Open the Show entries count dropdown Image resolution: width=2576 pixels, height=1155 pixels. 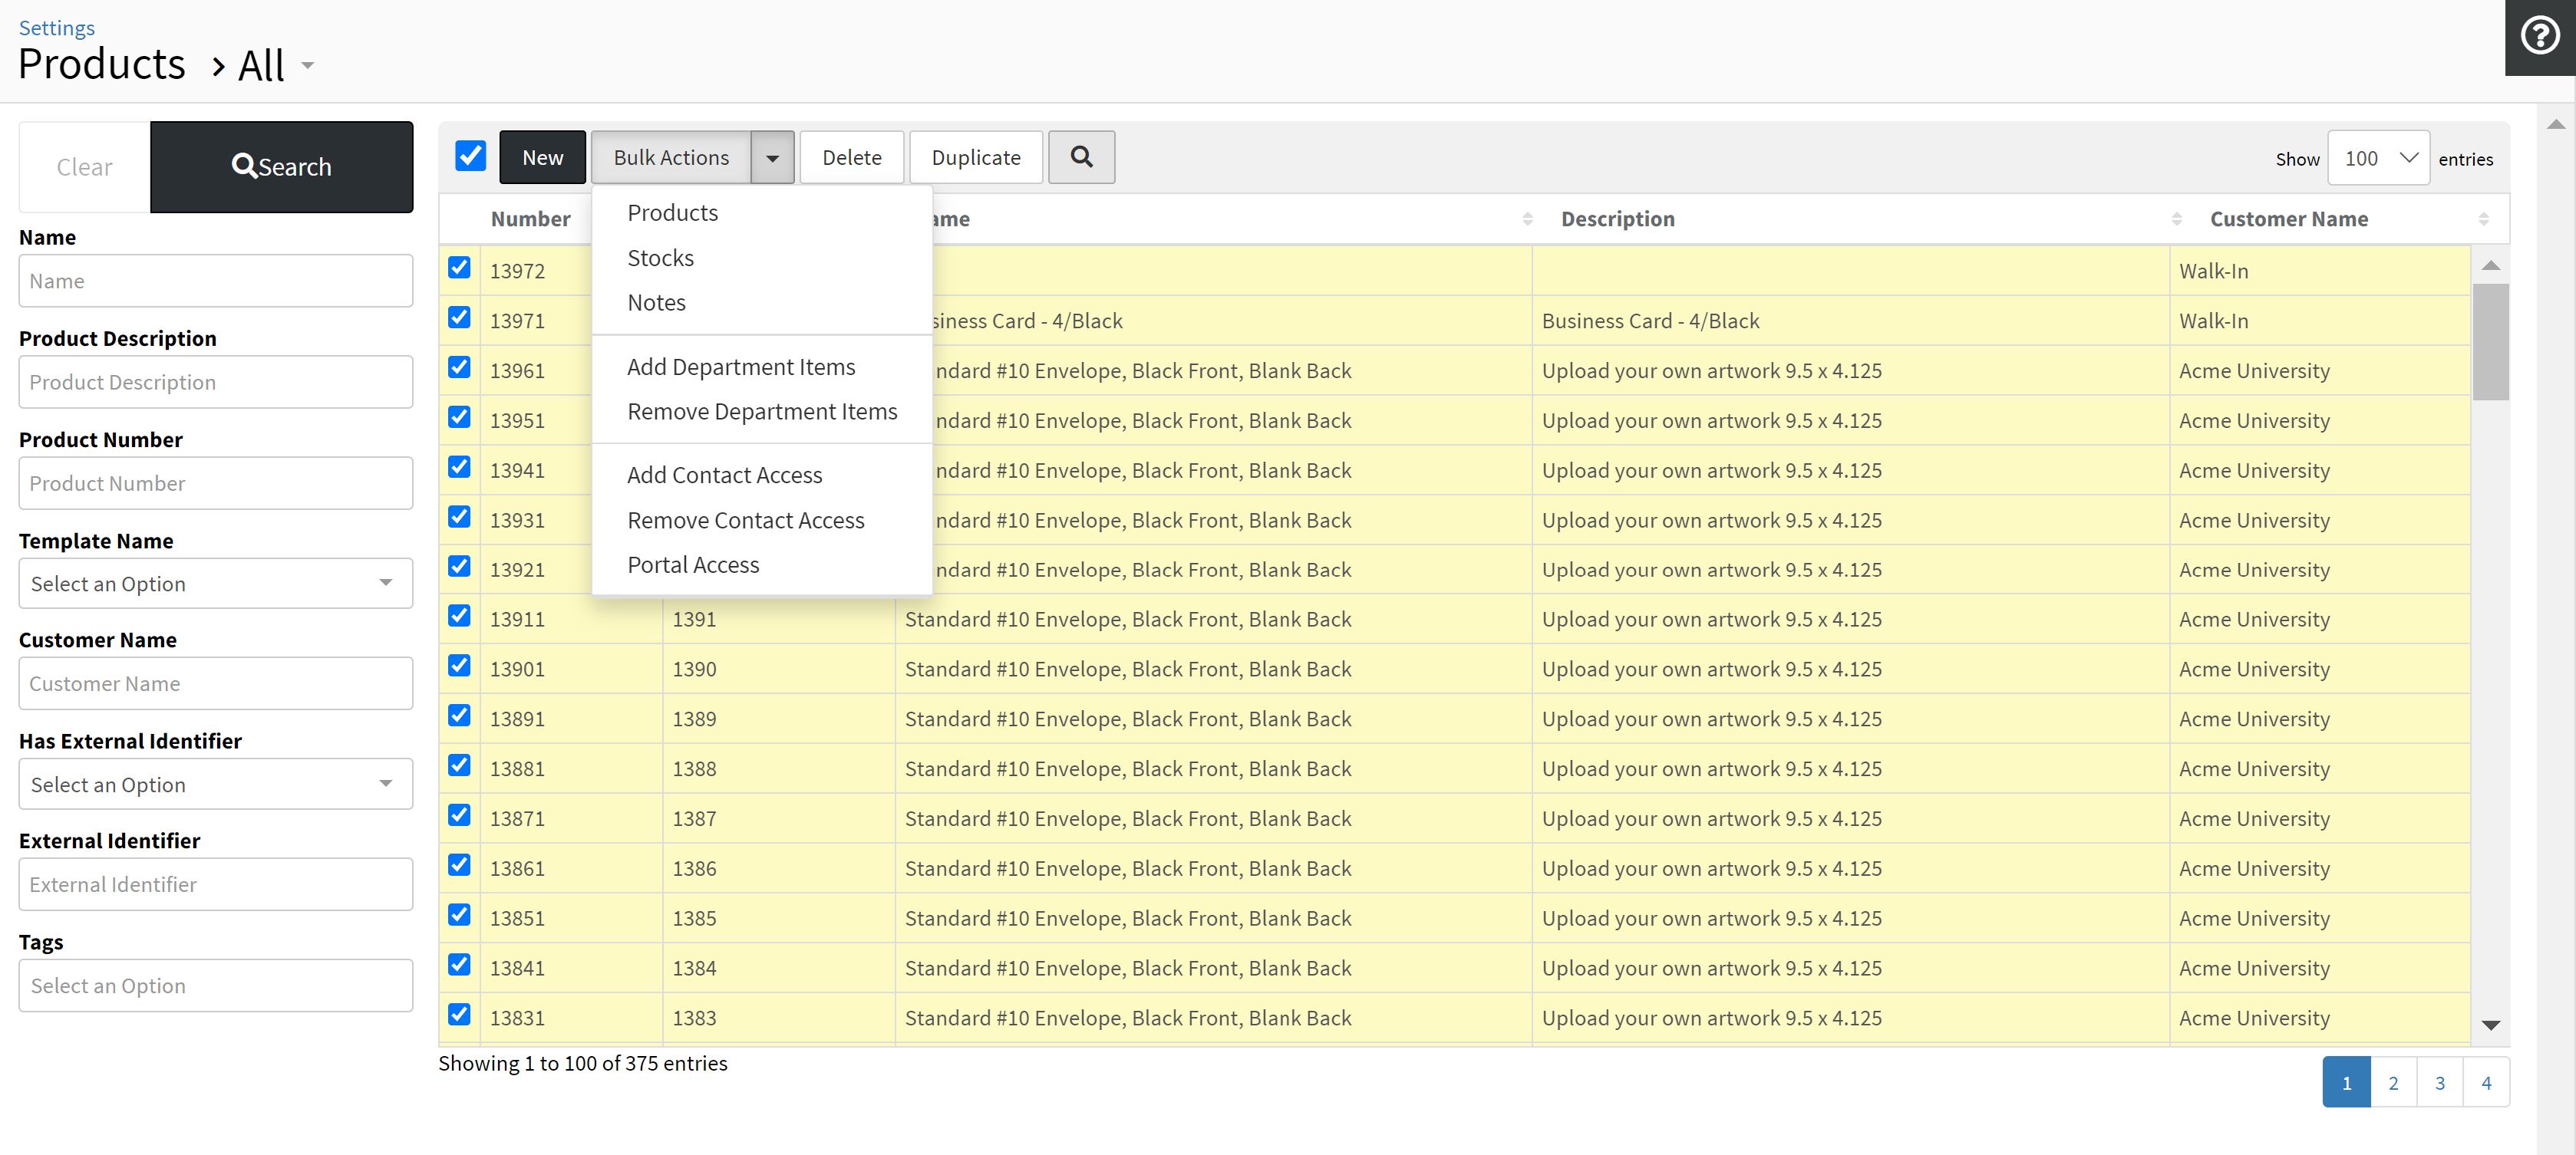tap(2377, 158)
